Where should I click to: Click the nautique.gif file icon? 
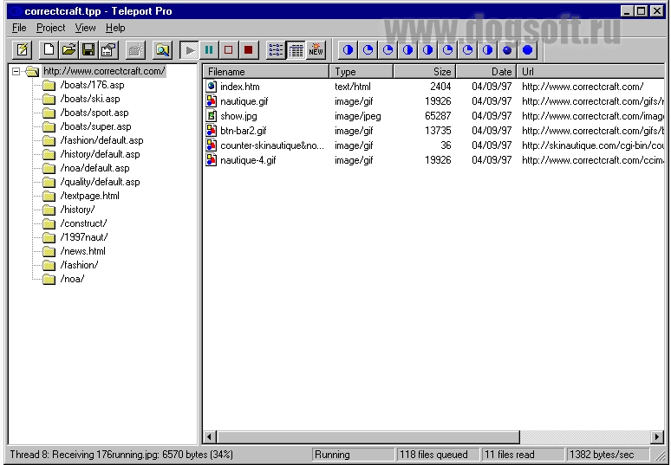click(212, 100)
